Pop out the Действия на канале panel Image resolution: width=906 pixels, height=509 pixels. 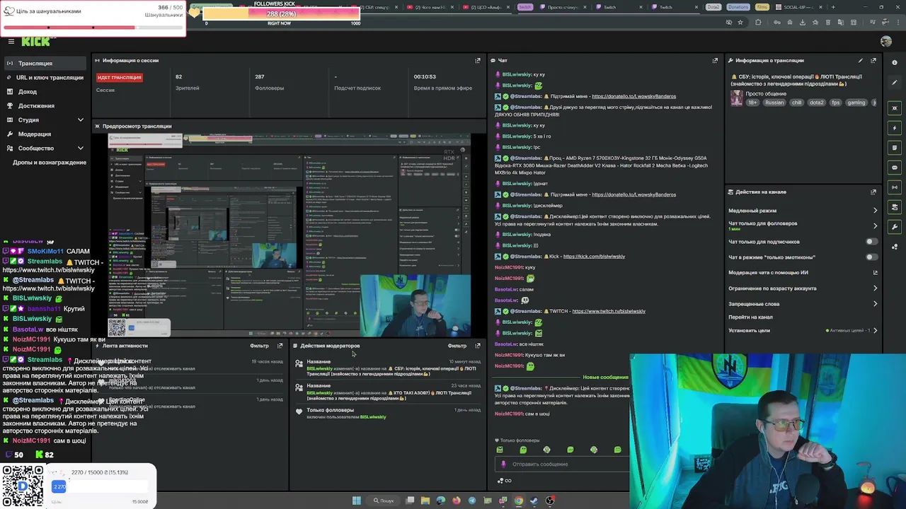[x=873, y=192]
